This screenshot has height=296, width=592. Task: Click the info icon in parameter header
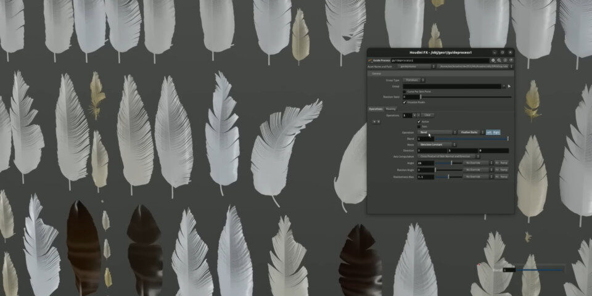505,60
